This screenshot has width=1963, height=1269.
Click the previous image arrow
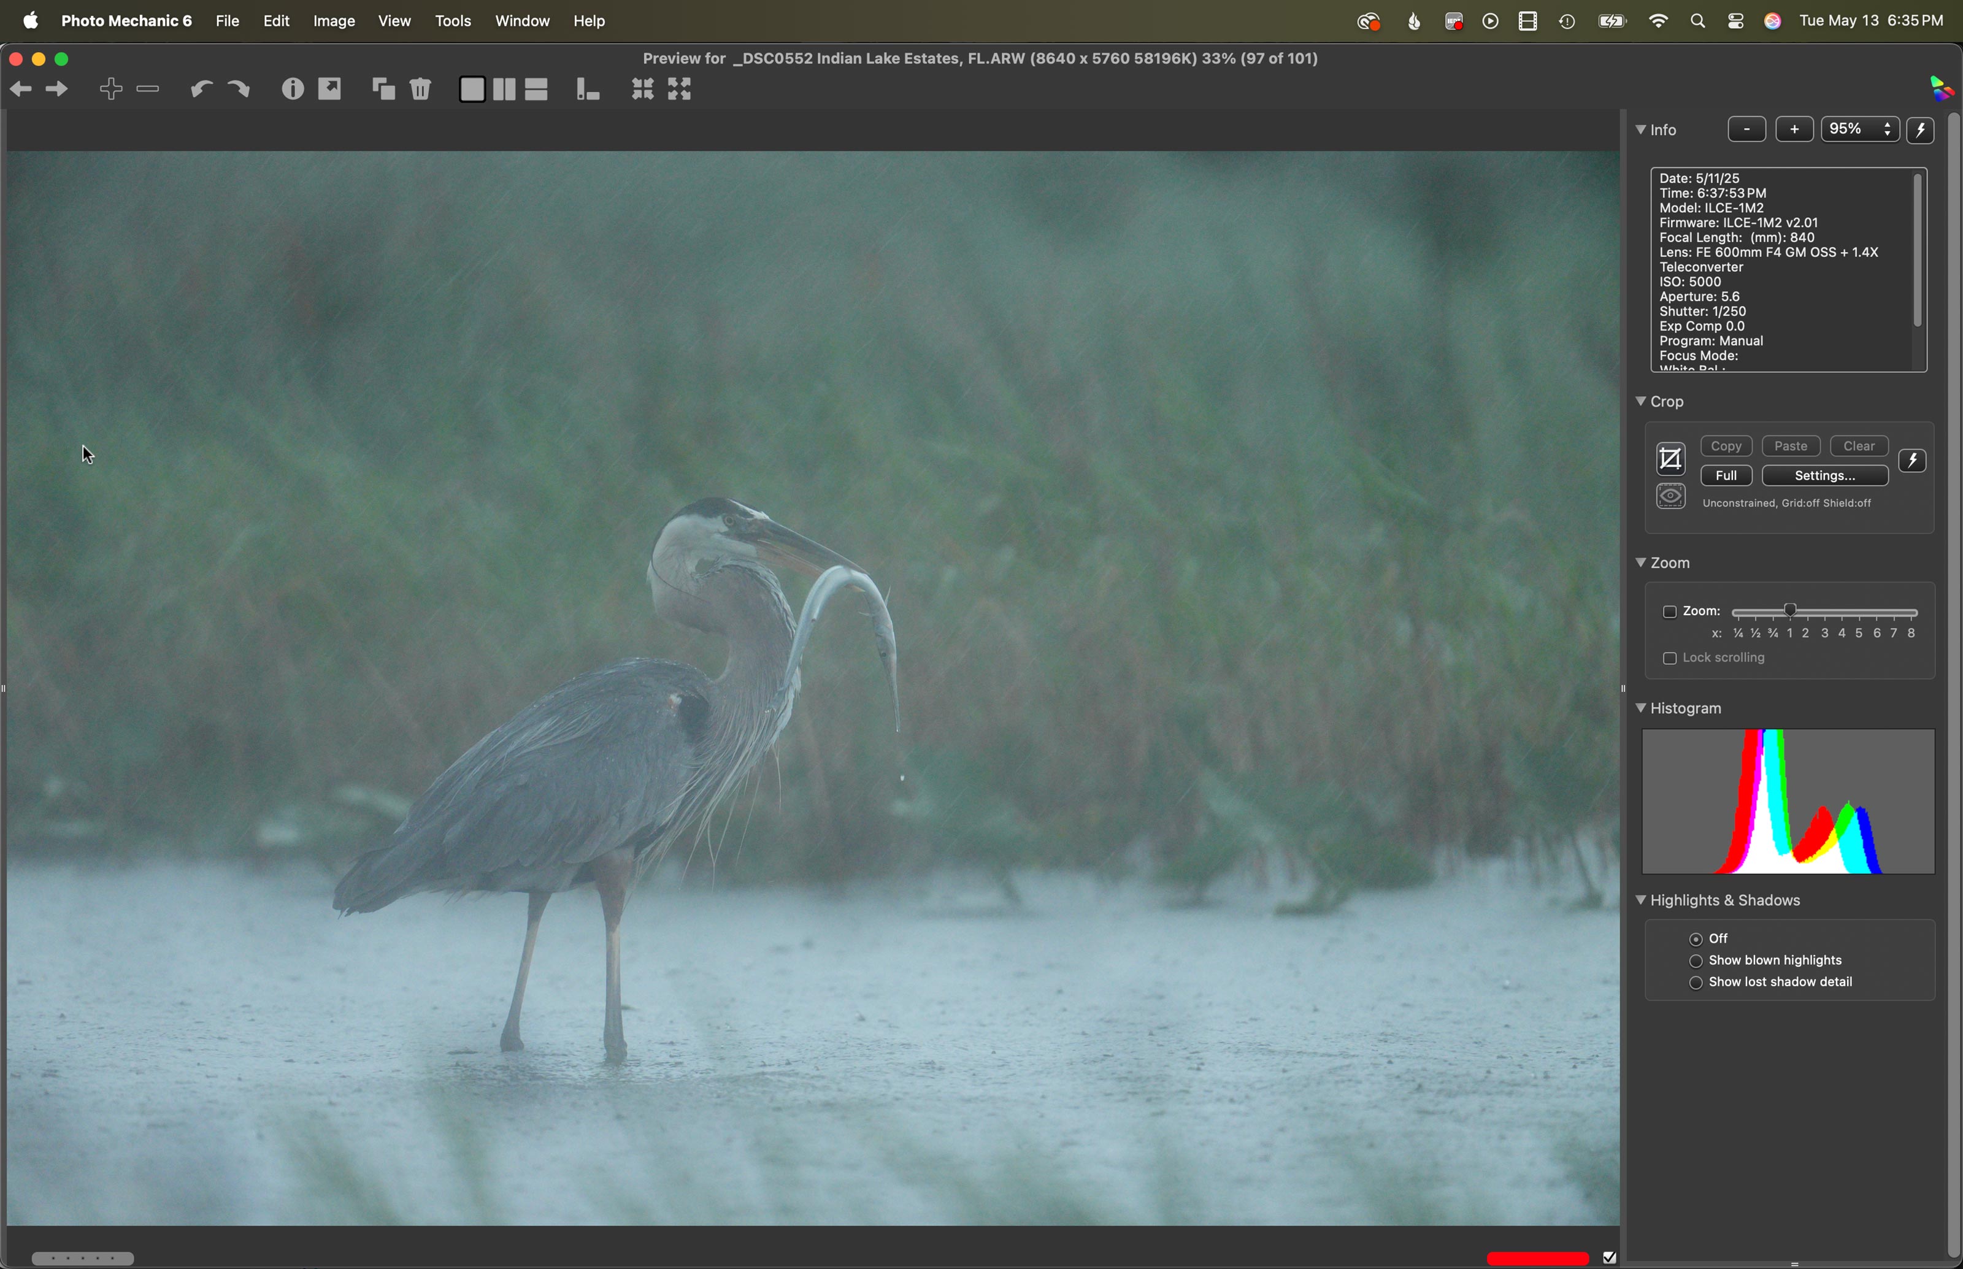tap(21, 89)
